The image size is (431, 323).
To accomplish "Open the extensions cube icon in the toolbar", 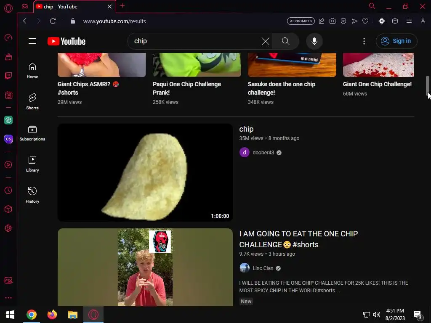I will pyautogui.click(x=395, y=21).
